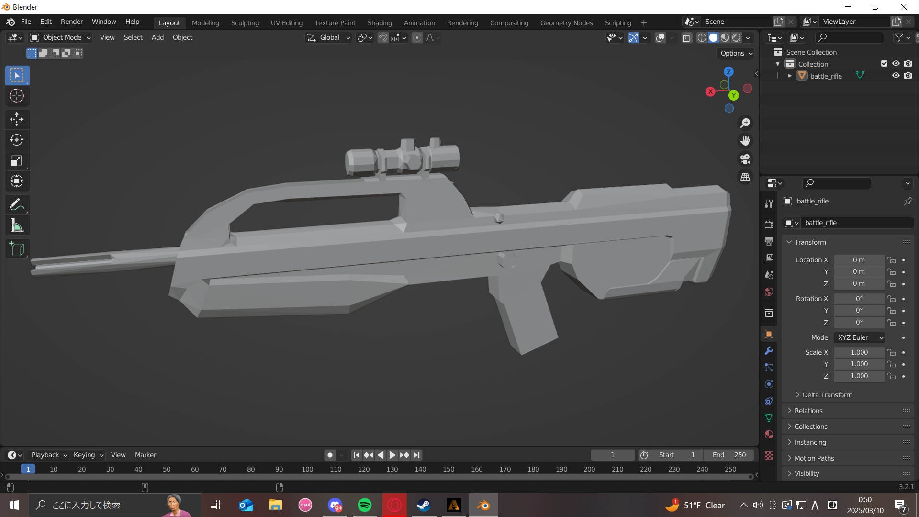The image size is (919, 517).
Task: Open the World properties tab
Action: [x=769, y=292]
